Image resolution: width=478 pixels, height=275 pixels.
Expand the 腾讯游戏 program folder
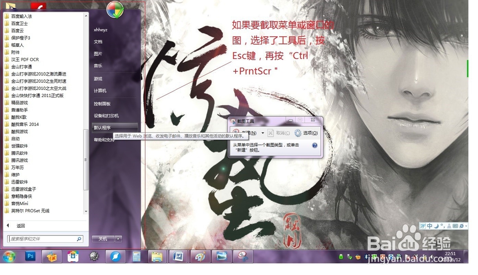[19, 160]
